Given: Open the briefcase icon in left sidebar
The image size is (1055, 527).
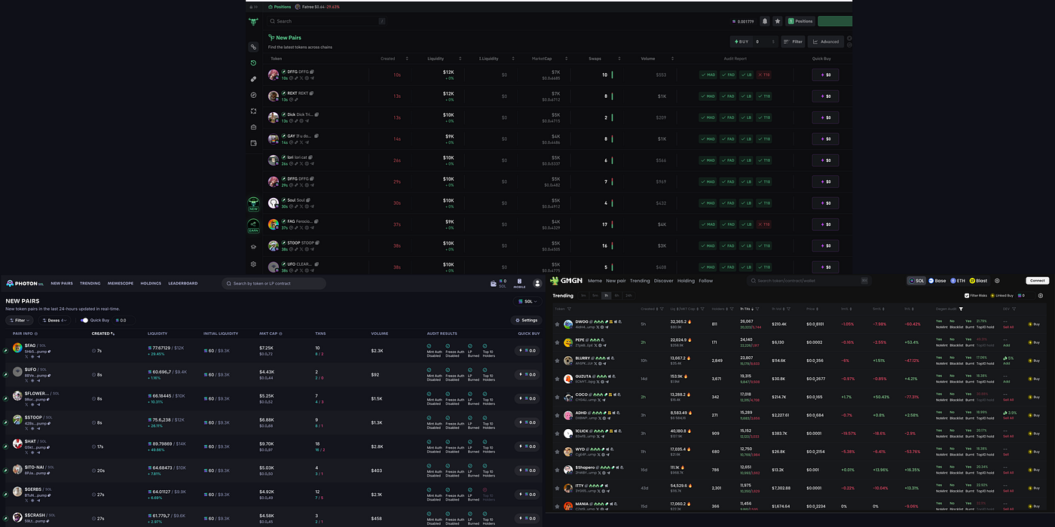Looking at the screenshot, I should 253,126.
